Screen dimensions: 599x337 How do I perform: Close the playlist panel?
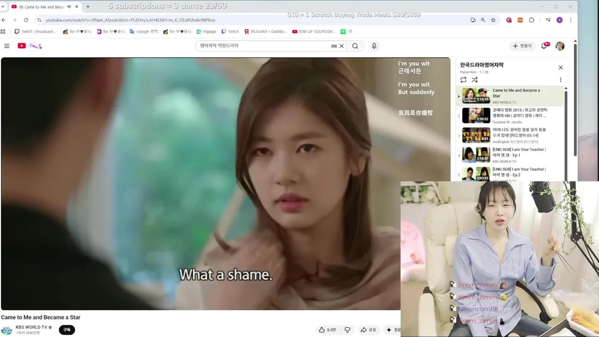point(561,67)
